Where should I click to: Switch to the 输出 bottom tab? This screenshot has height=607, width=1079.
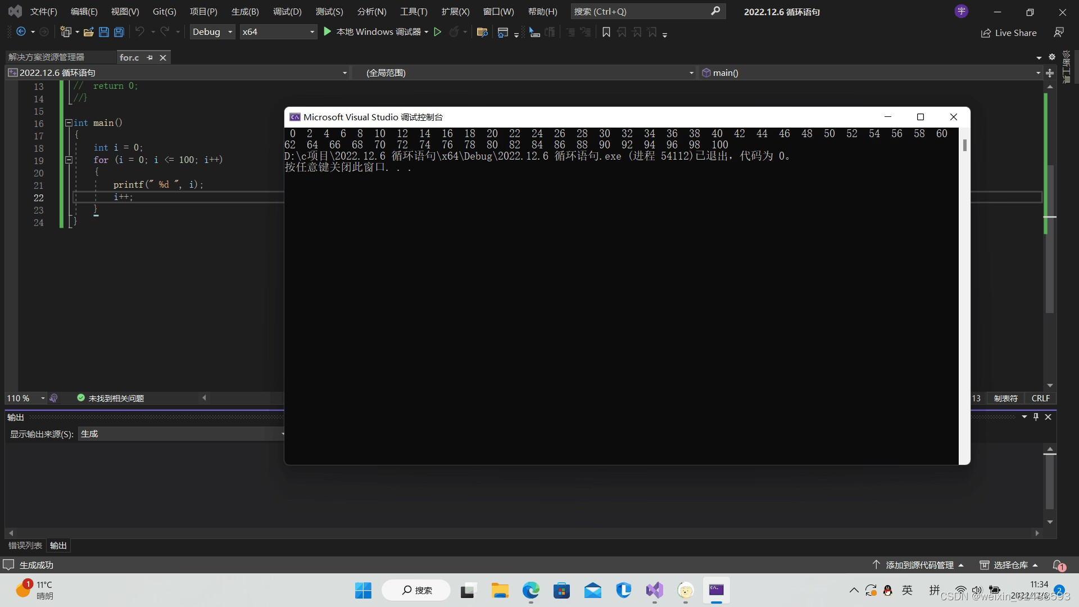coord(58,545)
